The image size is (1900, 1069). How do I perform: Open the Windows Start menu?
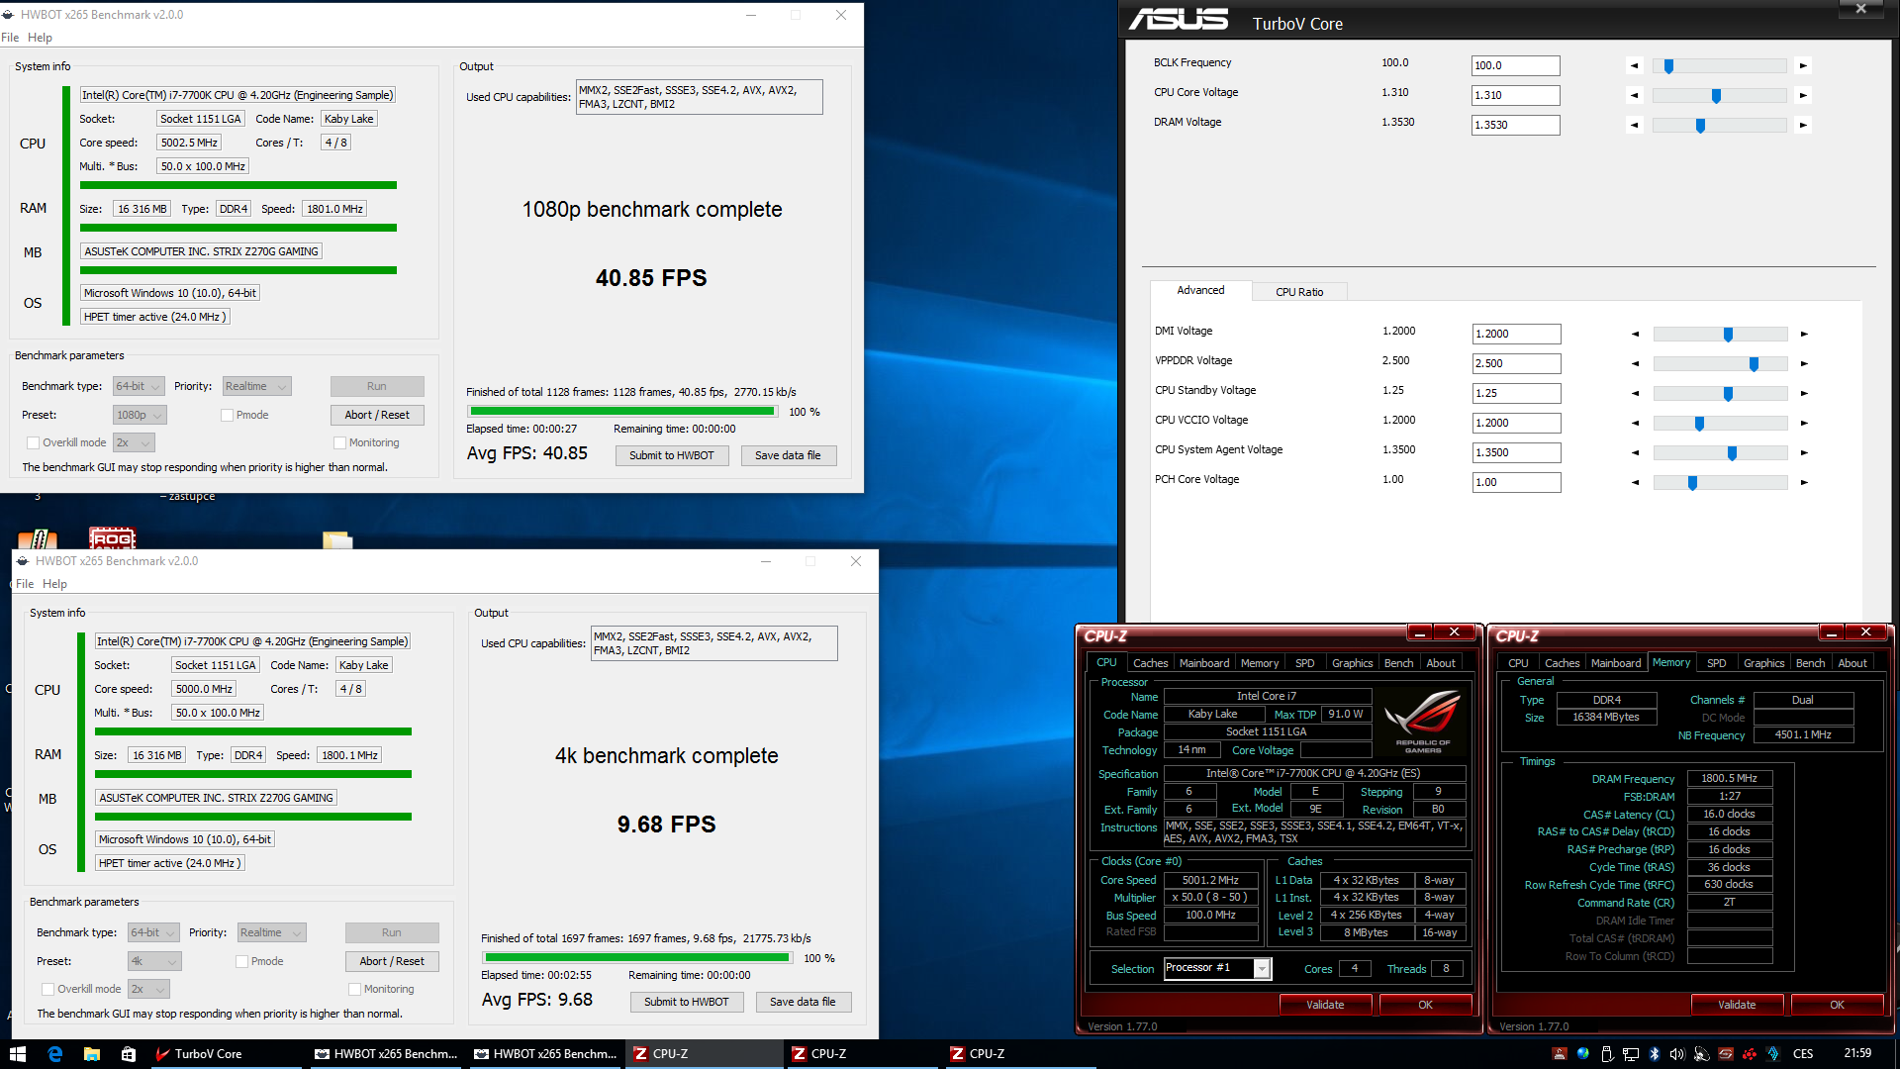click(18, 1054)
